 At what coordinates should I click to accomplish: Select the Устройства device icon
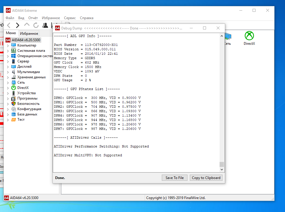click(x=14, y=93)
